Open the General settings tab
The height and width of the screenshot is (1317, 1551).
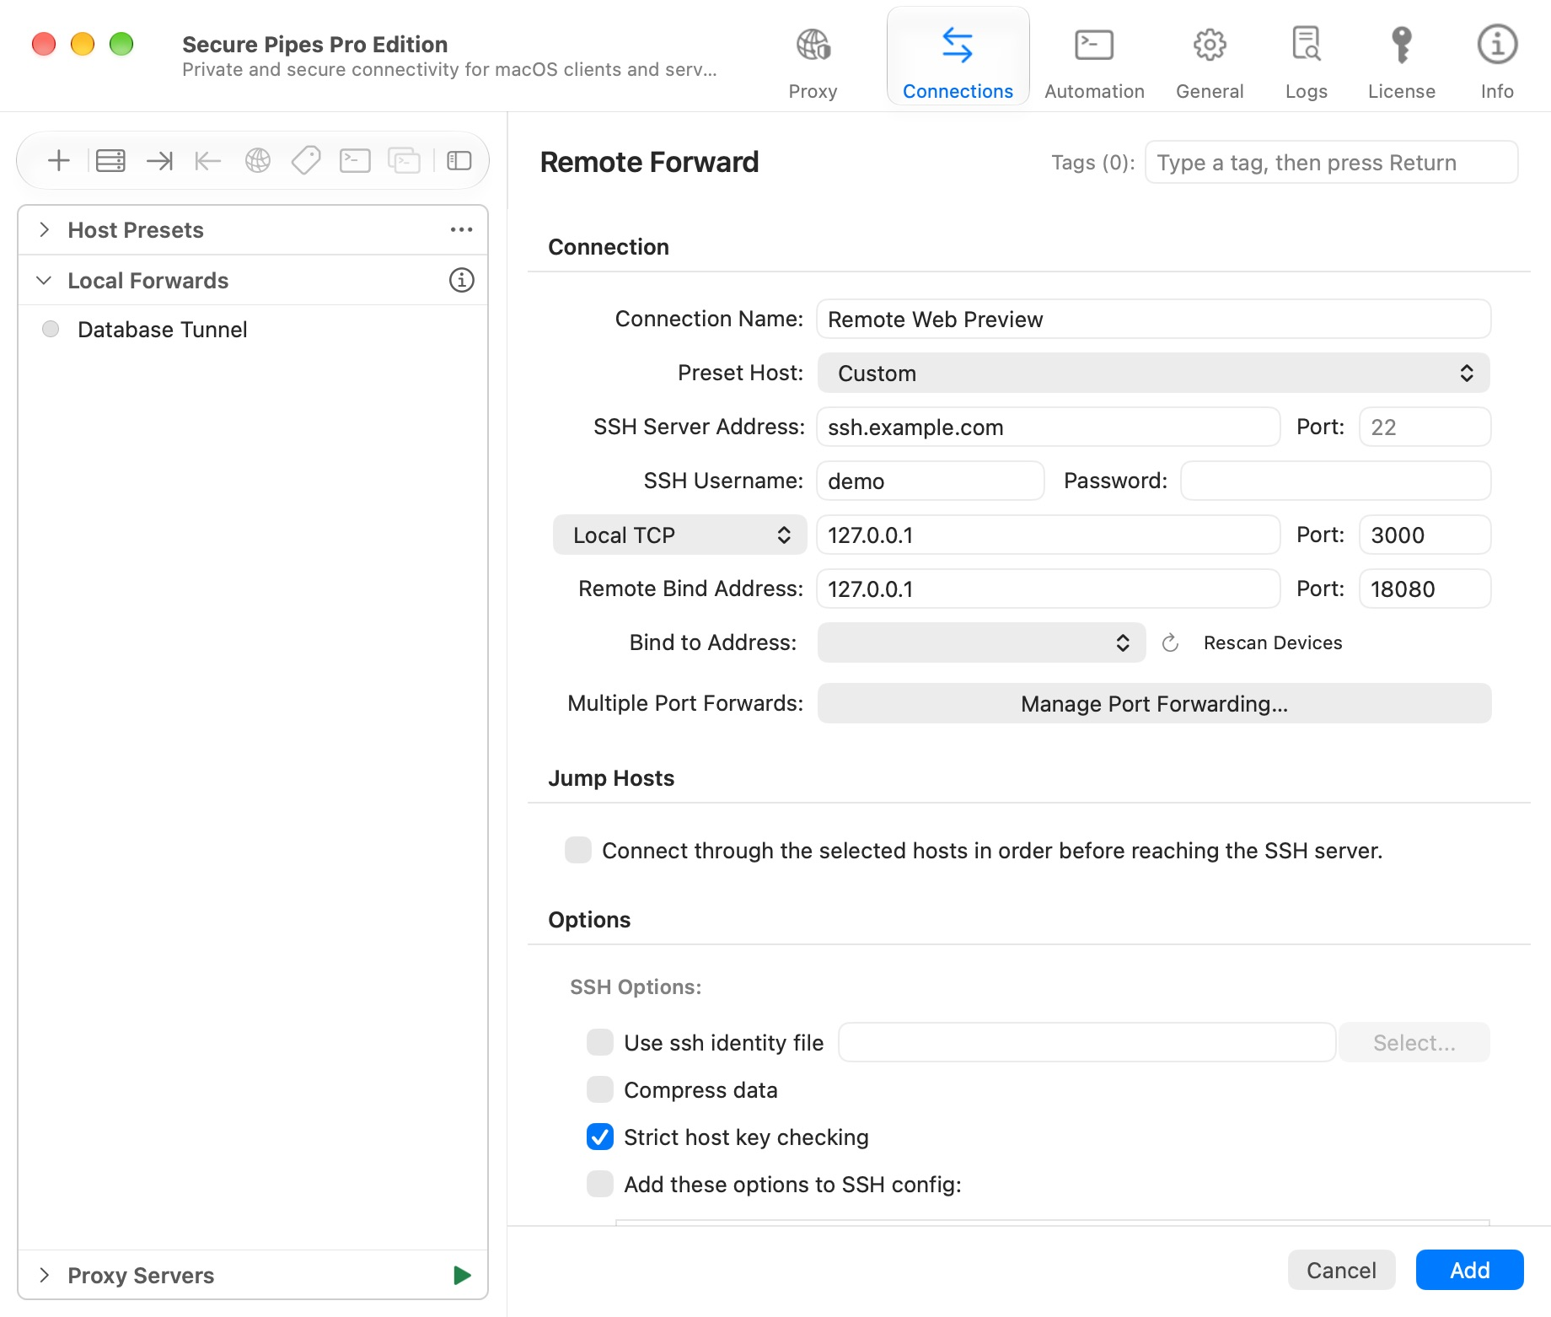(1210, 63)
